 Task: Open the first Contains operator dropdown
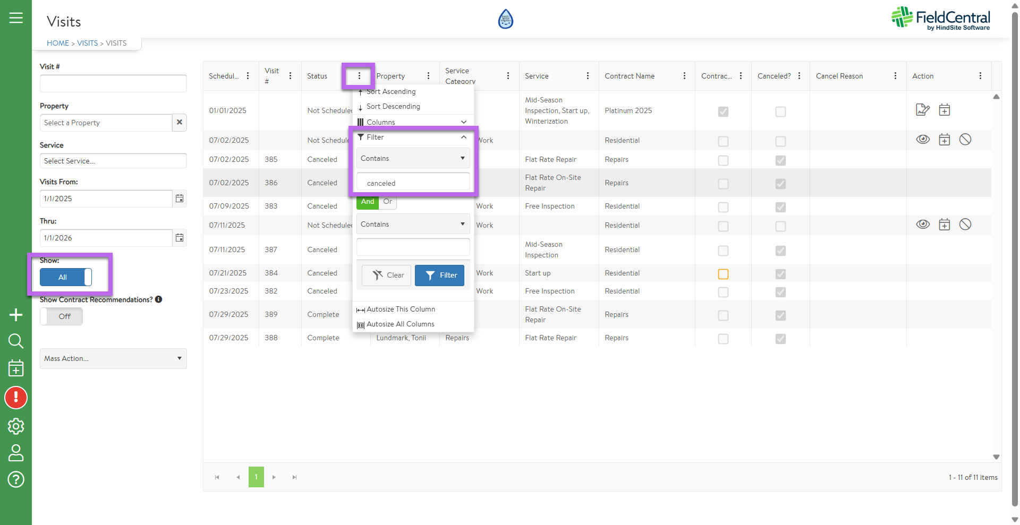pos(413,158)
